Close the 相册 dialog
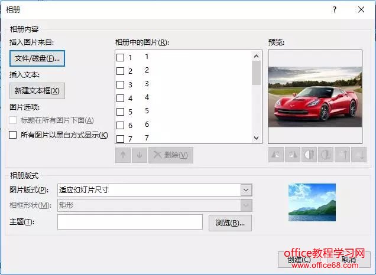 361,9
